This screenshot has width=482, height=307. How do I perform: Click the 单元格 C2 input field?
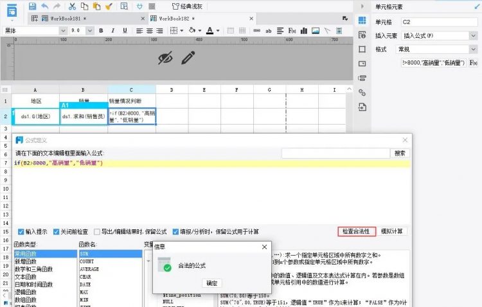(x=440, y=22)
